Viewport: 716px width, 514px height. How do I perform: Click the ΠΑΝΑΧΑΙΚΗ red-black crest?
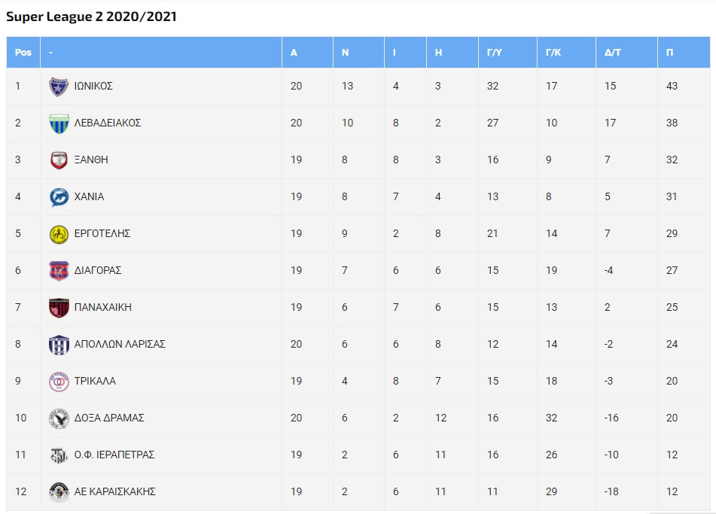(x=59, y=308)
